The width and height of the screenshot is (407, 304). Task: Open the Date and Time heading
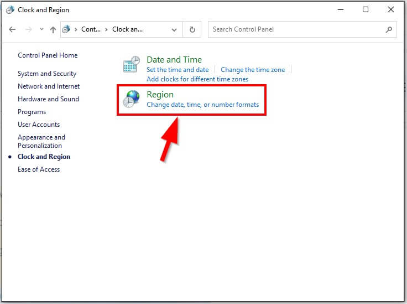click(x=174, y=59)
